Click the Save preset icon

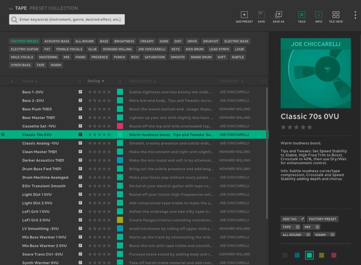261,15
